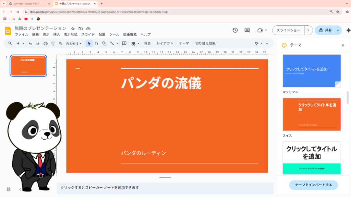Screen dimensions: 351x197
Task: Click the video camera meeting icon
Action: (x=260, y=30)
